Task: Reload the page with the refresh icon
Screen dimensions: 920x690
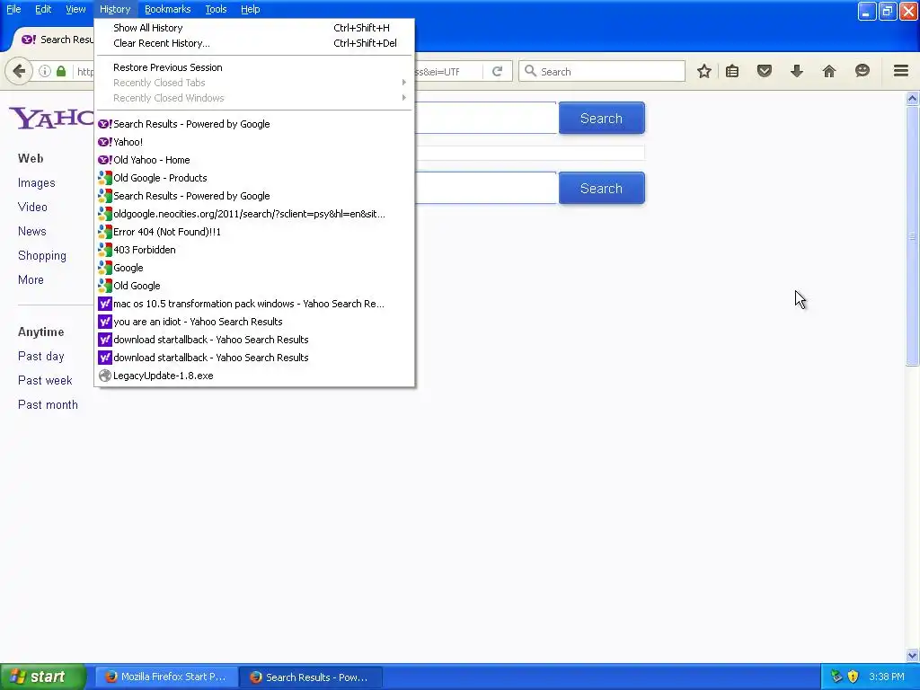Action: tap(497, 72)
